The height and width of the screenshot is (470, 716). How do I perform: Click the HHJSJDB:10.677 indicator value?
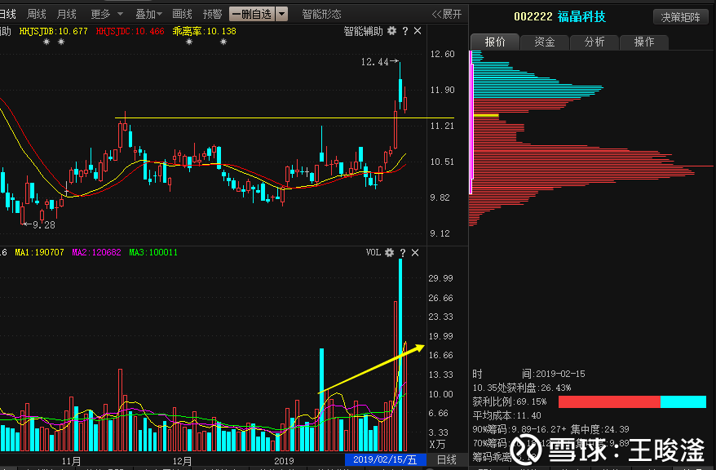click(54, 31)
